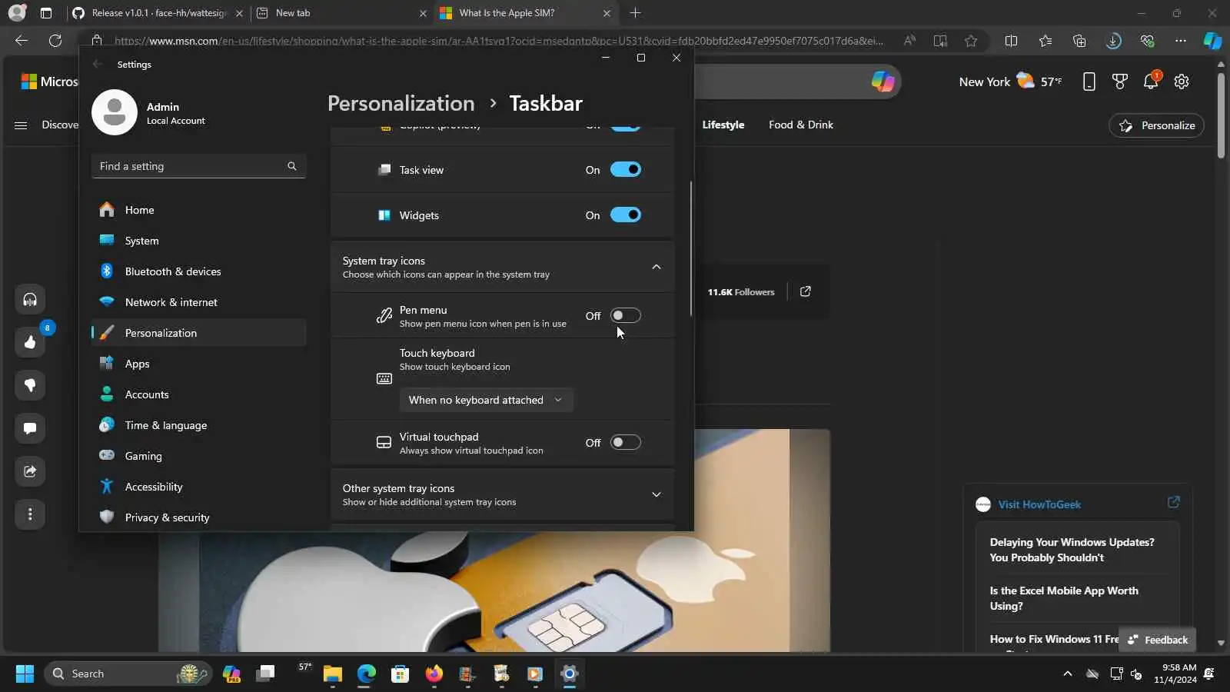Click the MSN mobile phone icon
Screen dimensions: 1230x692
pyautogui.click(x=1089, y=82)
